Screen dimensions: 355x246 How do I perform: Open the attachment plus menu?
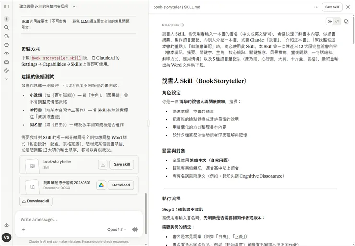(24, 230)
